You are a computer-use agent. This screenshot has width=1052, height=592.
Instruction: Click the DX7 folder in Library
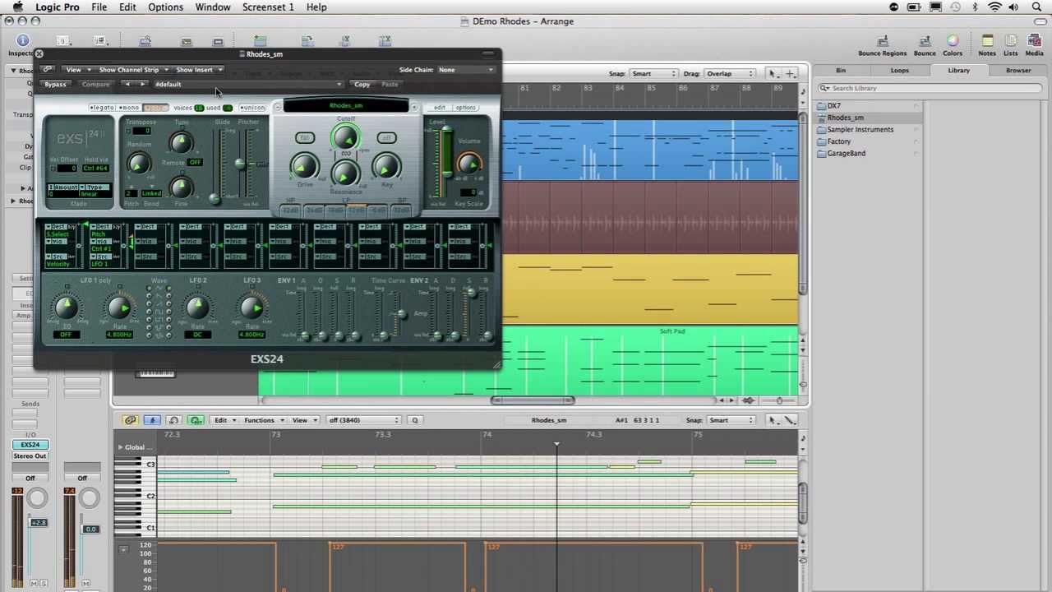click(x=833, y=106)
